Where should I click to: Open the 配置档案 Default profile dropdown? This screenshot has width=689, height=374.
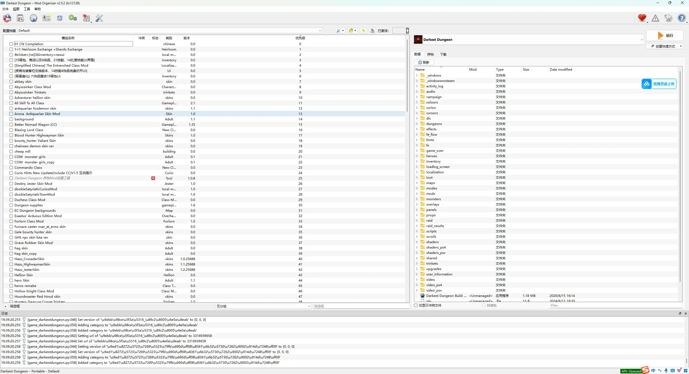point(170,31)
